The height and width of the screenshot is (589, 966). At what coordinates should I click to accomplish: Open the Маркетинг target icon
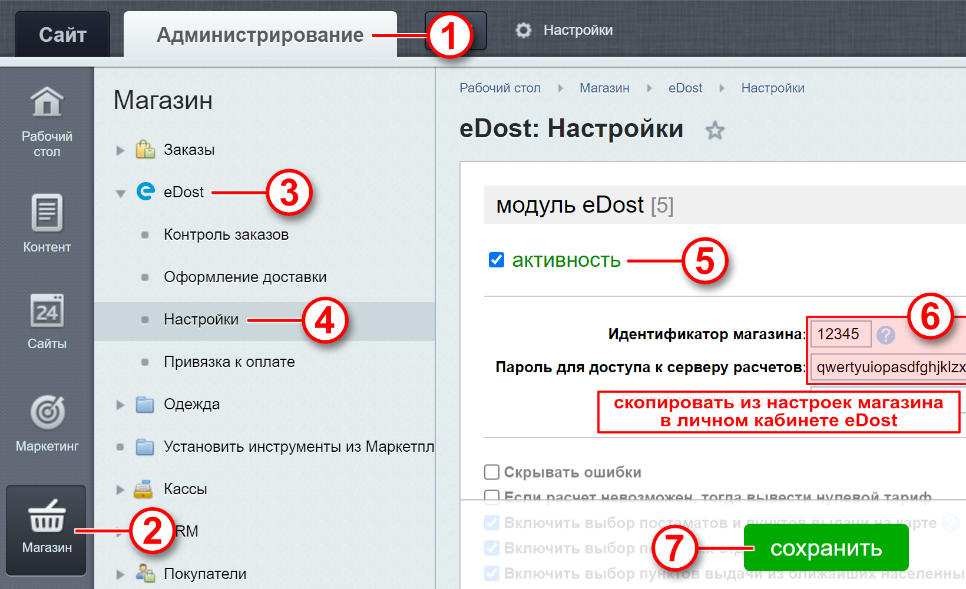[47, 412]
